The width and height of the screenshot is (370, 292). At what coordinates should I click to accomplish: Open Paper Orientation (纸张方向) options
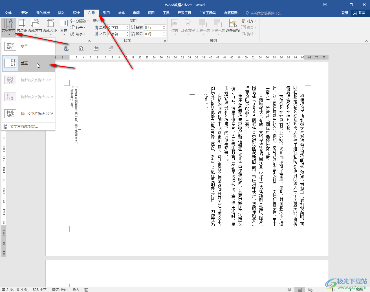tap(35, 27)
